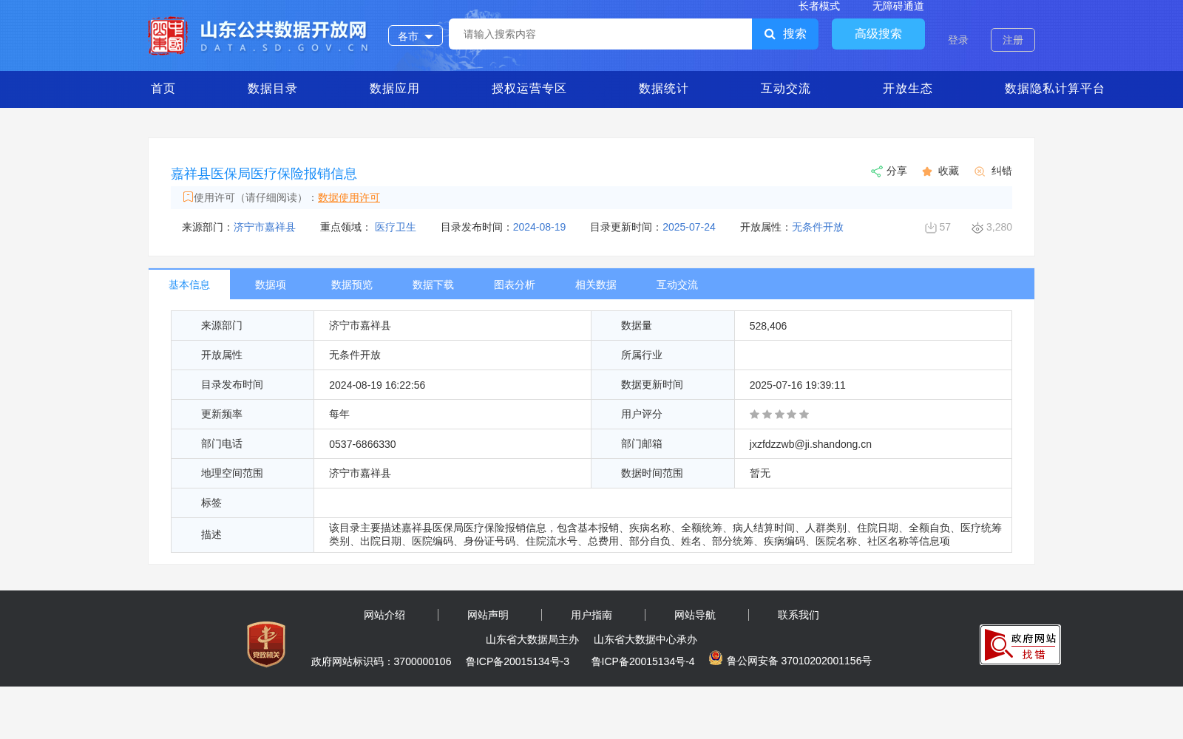Screen dimensions: 1183x739
Task: Click 政府网站标识码：3700000106 text
Action: (382, 661)
